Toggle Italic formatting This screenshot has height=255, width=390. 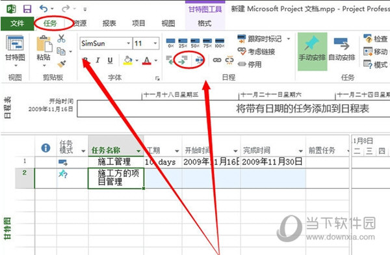point(97,60)
